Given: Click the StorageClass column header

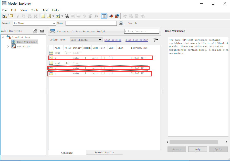Looking at the screenshot, I should point(139,48).
